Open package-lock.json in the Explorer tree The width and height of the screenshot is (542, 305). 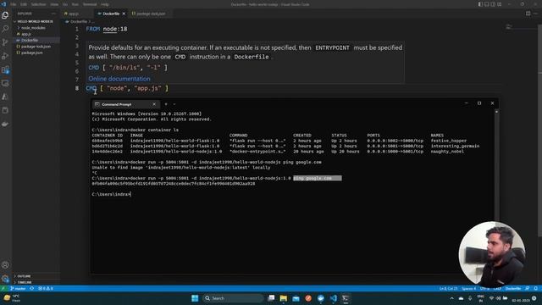click(x=36, y=47)
